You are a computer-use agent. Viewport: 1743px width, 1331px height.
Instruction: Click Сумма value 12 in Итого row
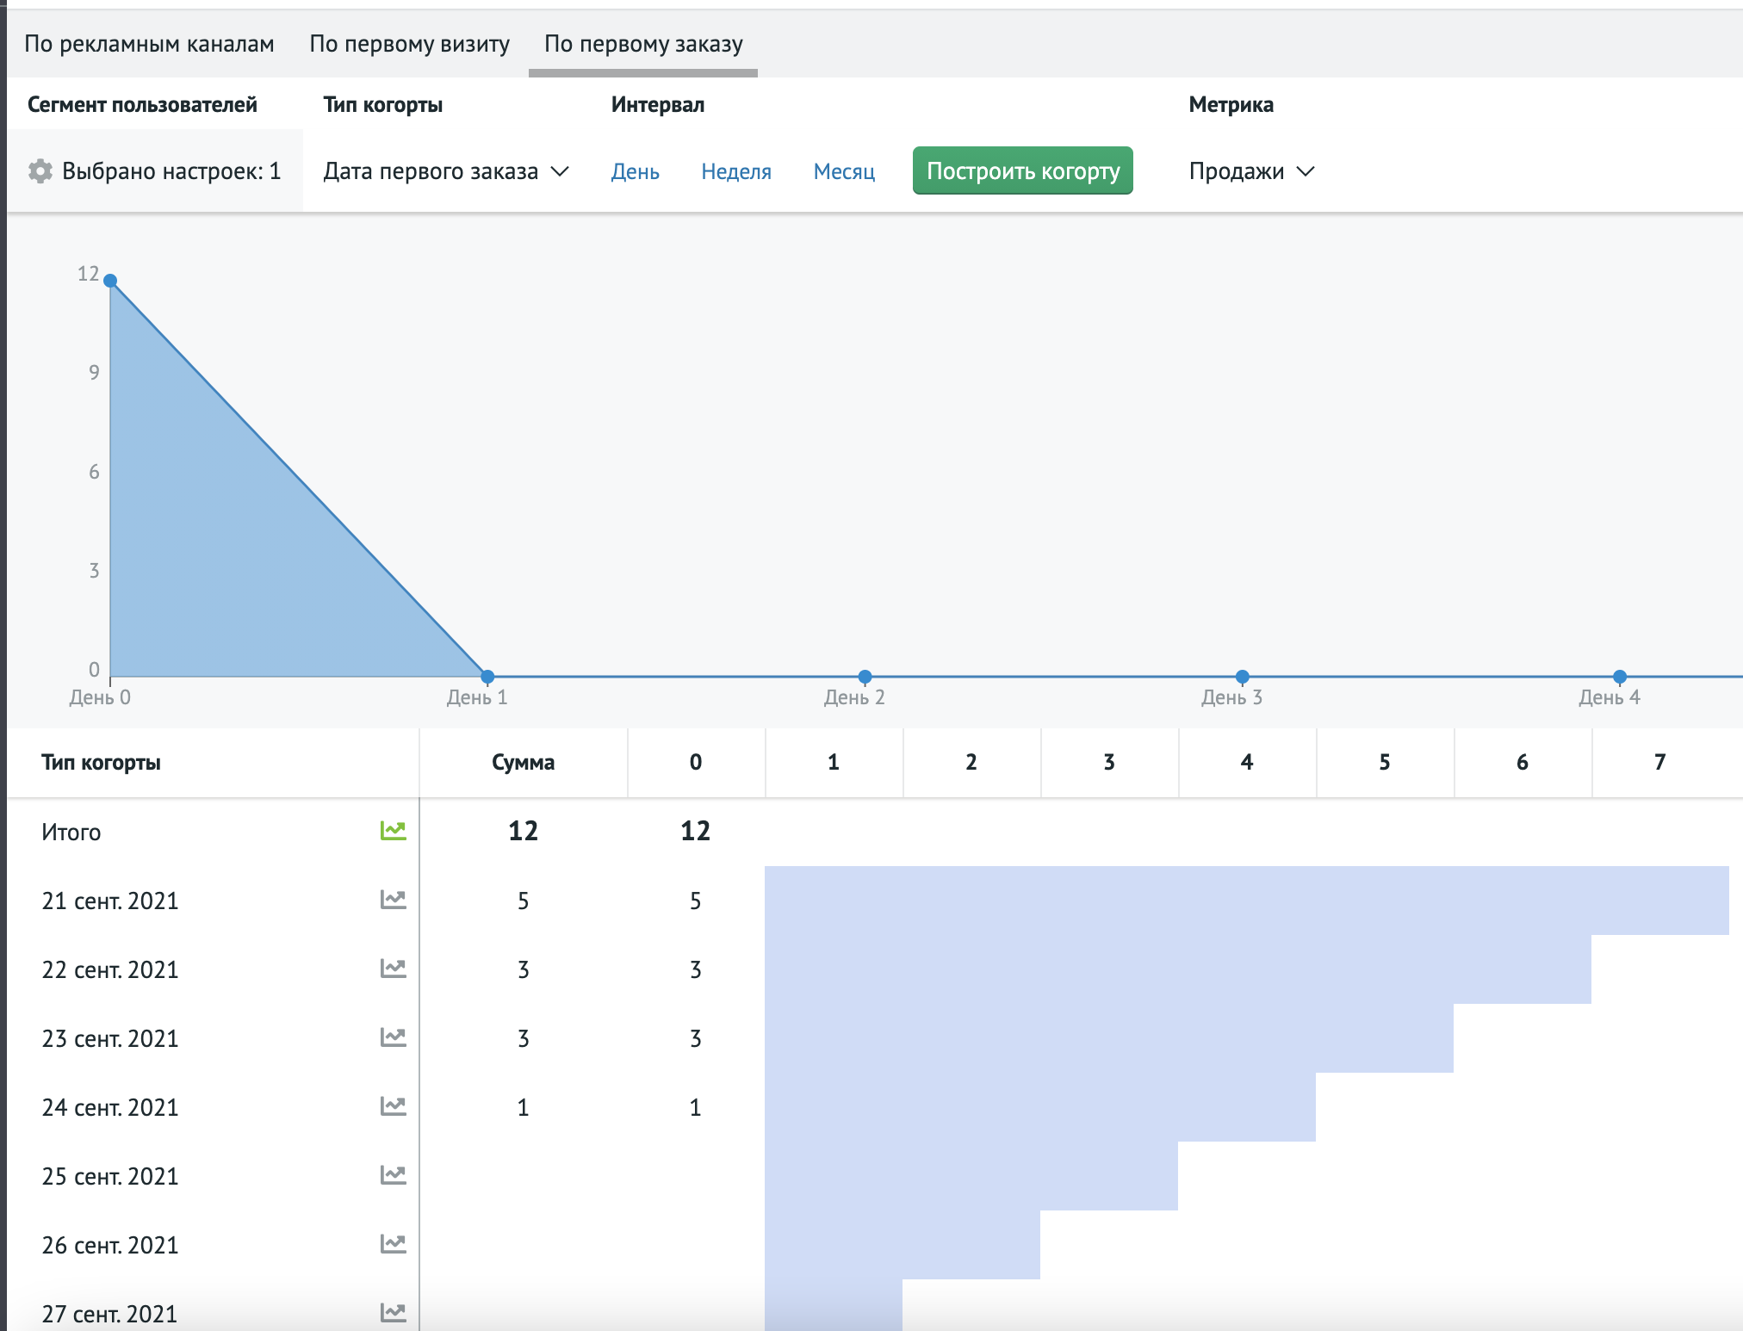tap(524, 831)
